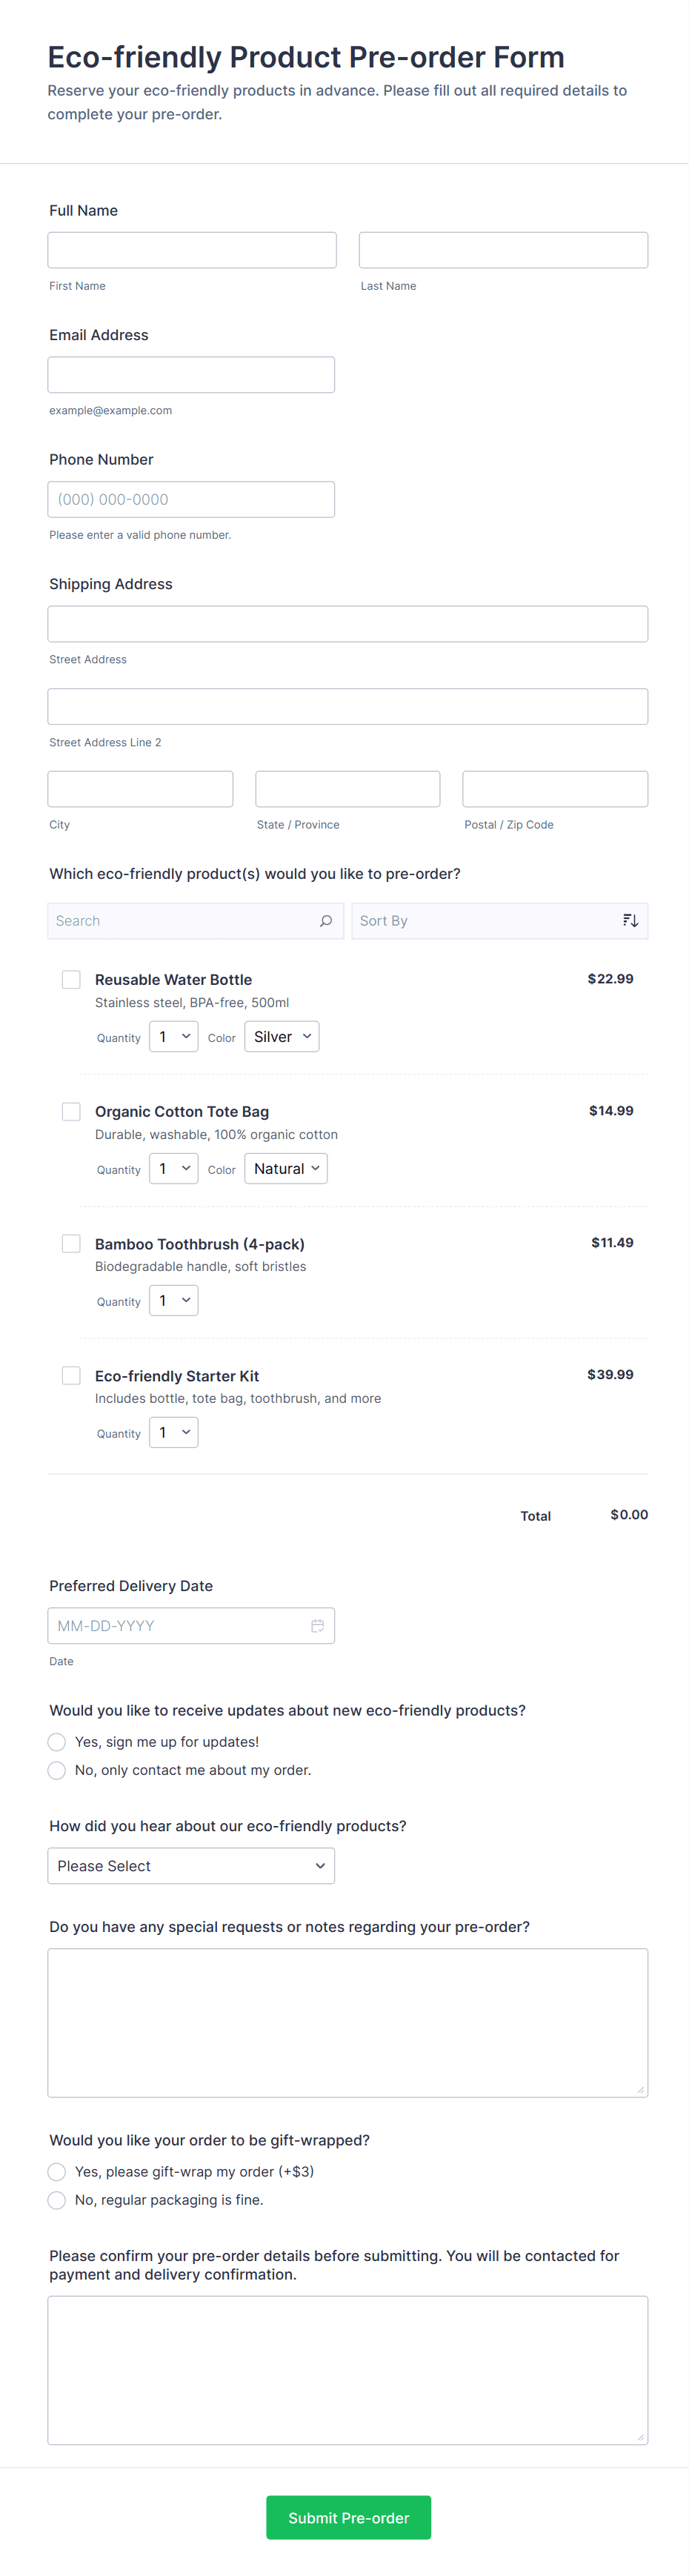
Task: Select the Organic Cotton Tote Bag checkbox
Action: [71, 1112]
